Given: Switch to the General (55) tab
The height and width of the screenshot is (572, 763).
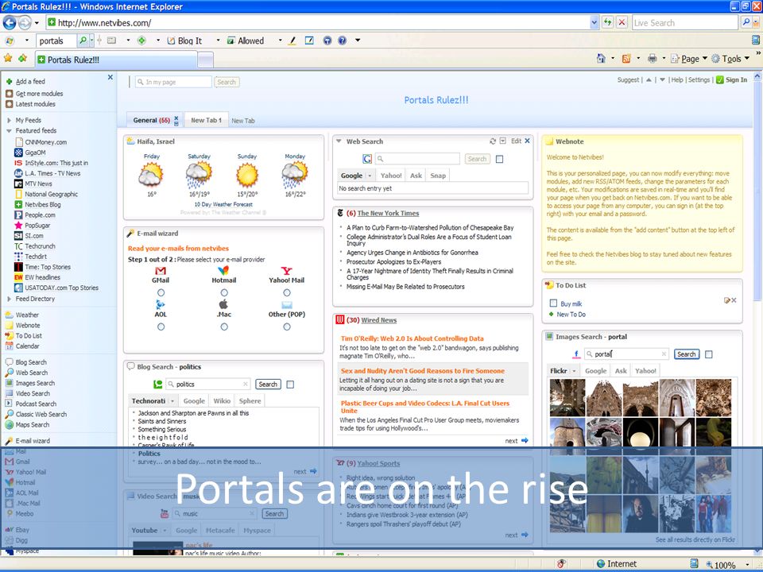Looking at the screenshot, I should (x=151, y=120).
